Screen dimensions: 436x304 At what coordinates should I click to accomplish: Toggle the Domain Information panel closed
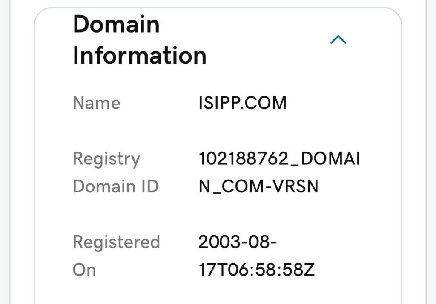tap(338, 39)
